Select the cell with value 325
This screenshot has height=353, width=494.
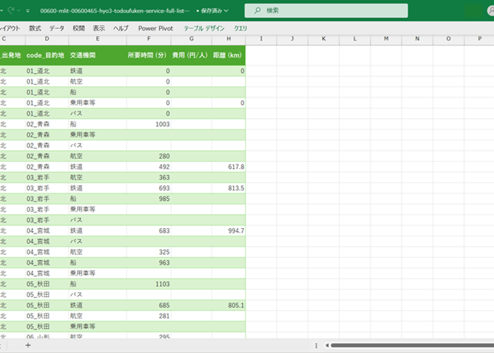(149, 252)
